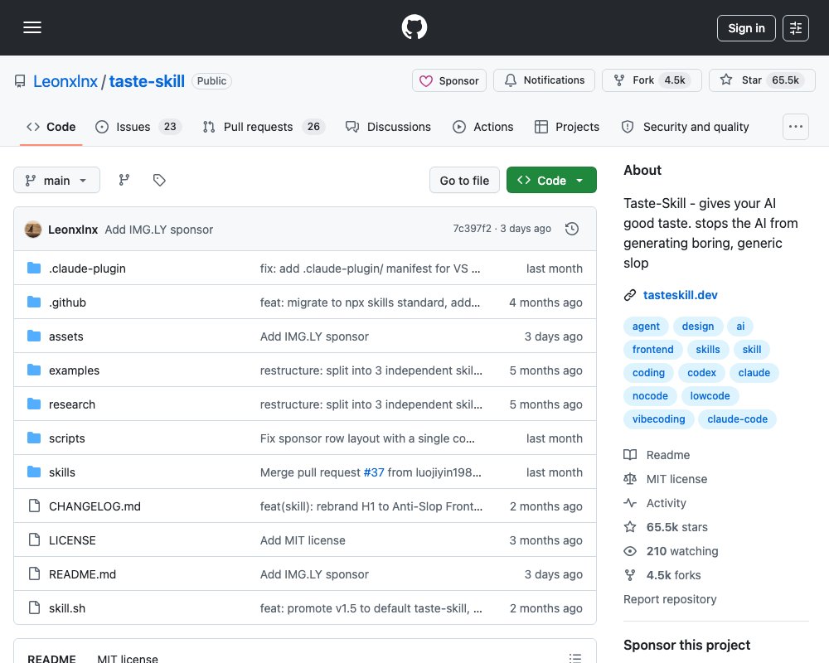The height and width of the screenshot is (663, 829).
Task: Open 'Fix sponsor row layout' commit message
Action: (367, 438)
